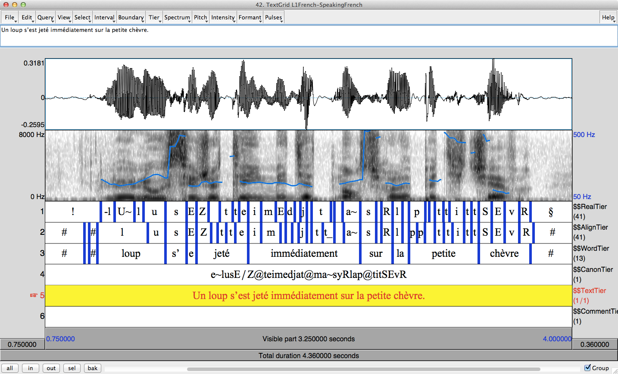Zoom to selection with "sel" button
This screenshot has width=618, height=374.
(72, 368)
